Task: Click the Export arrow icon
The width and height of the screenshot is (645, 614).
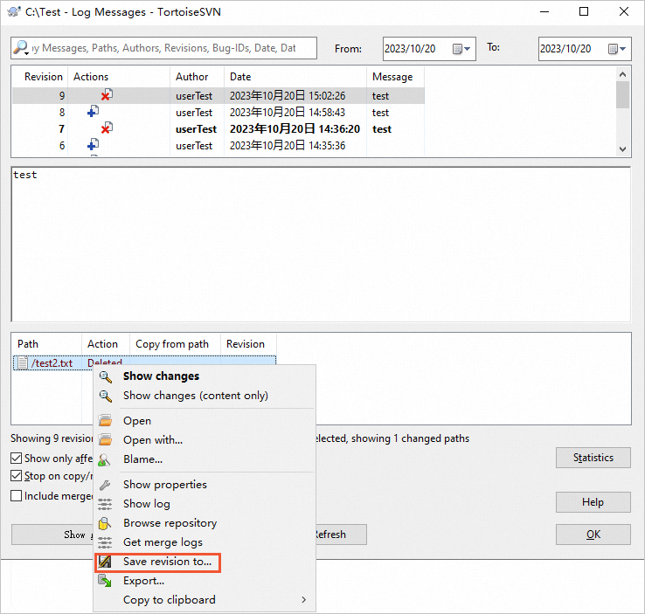Action: [105, 581]
